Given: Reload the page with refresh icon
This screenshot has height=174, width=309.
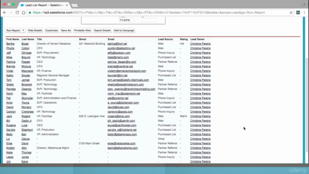Looking at the screenshot, I should (17, 13).
